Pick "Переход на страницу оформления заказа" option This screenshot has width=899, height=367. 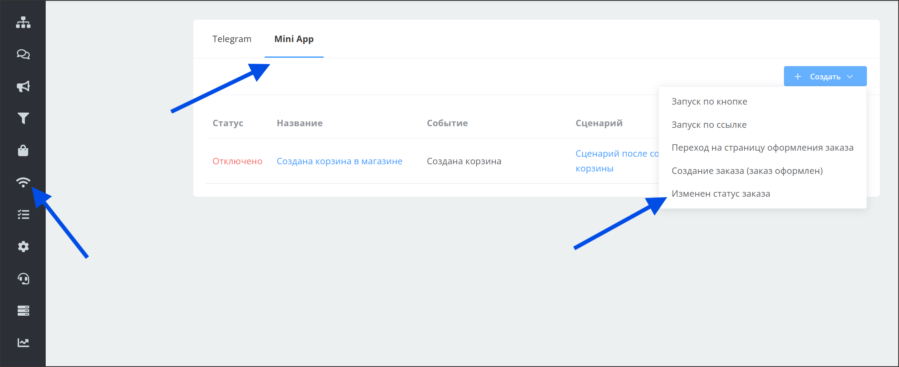762,148
